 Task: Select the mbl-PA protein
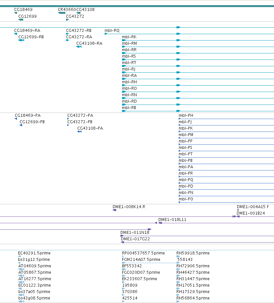coord(186,167)
